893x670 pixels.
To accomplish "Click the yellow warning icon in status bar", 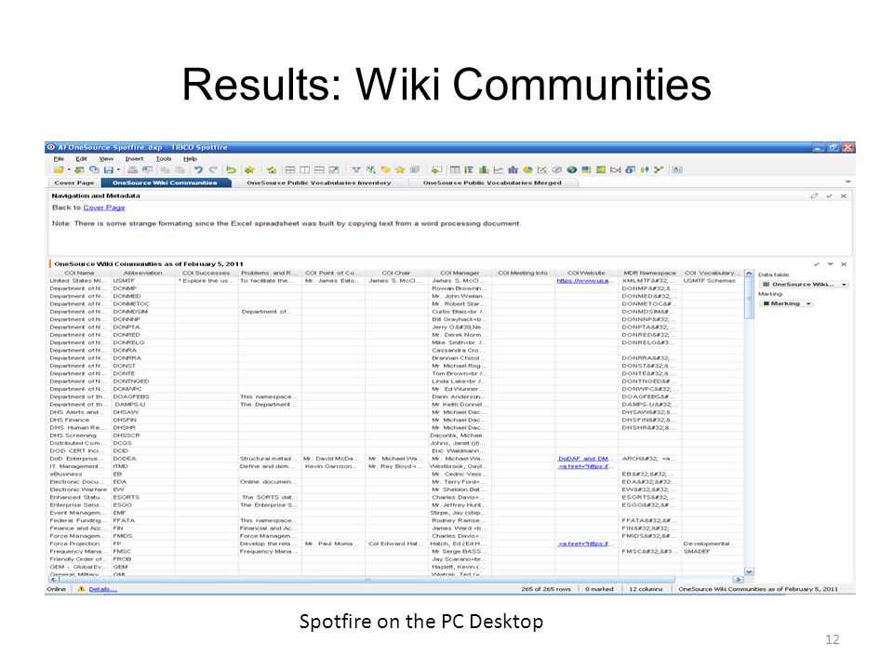I will (x=82, y=588).
